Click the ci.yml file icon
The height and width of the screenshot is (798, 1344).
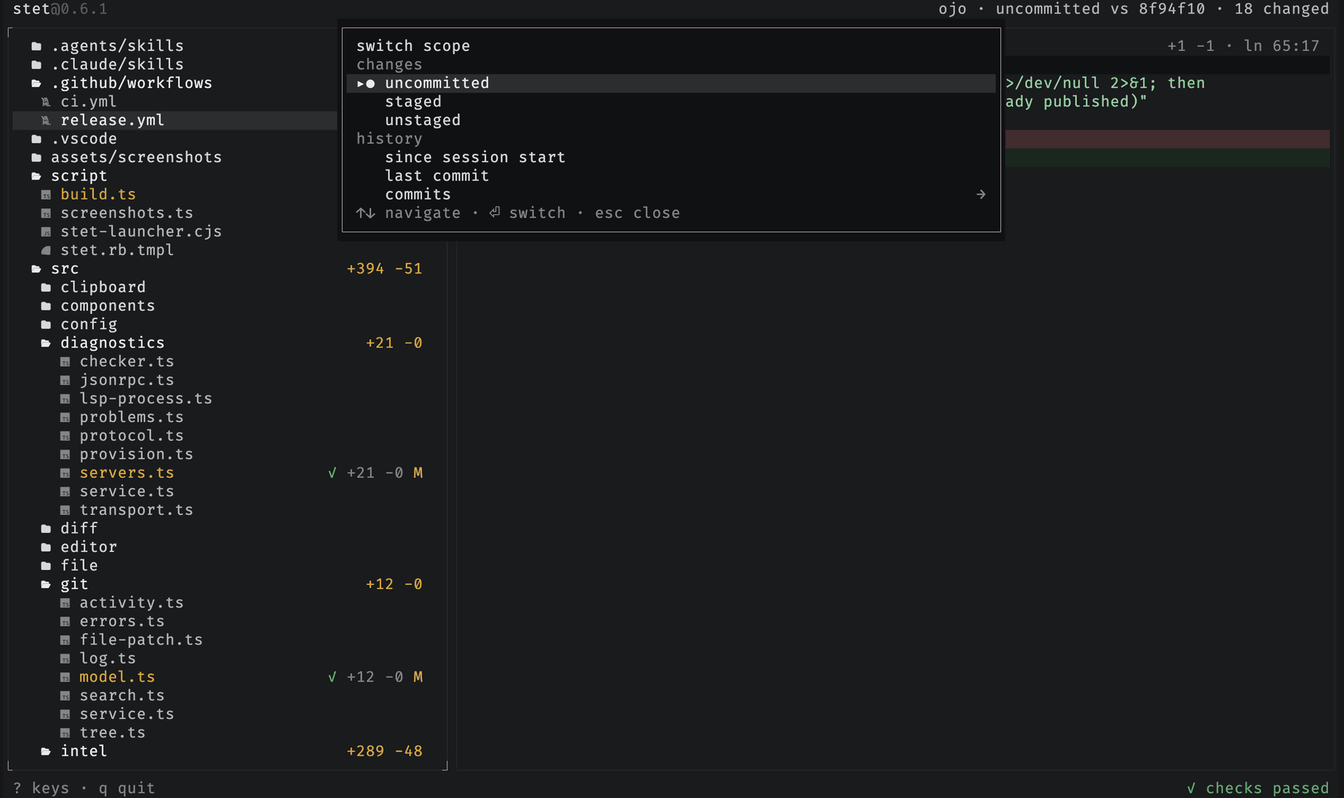click(46, 102)
